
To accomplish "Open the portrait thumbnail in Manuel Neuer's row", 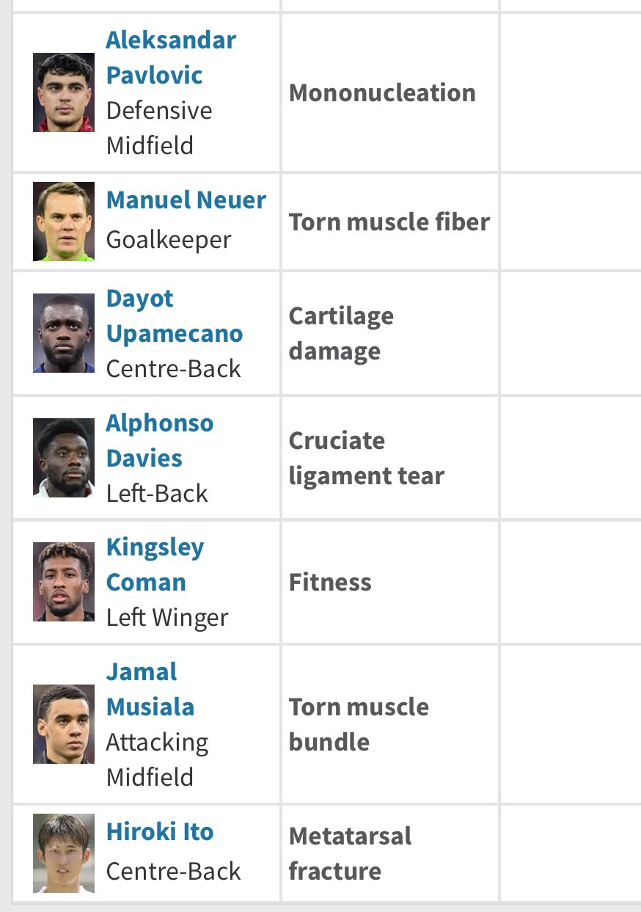I will pos(64,222).
